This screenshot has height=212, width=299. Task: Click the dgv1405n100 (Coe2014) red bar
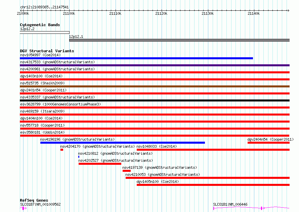213,185
